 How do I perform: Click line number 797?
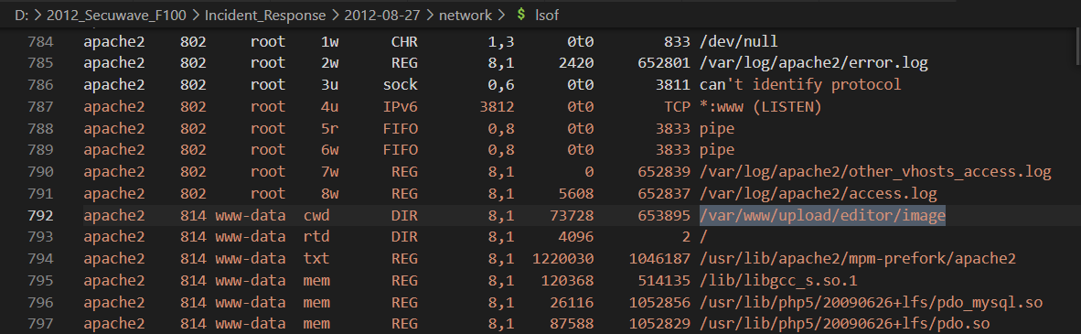(x=40, y=324)
